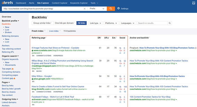Expand the curalate.com referring URL arrow
This screenshot has width=197, height=107.
coord(41,53)
